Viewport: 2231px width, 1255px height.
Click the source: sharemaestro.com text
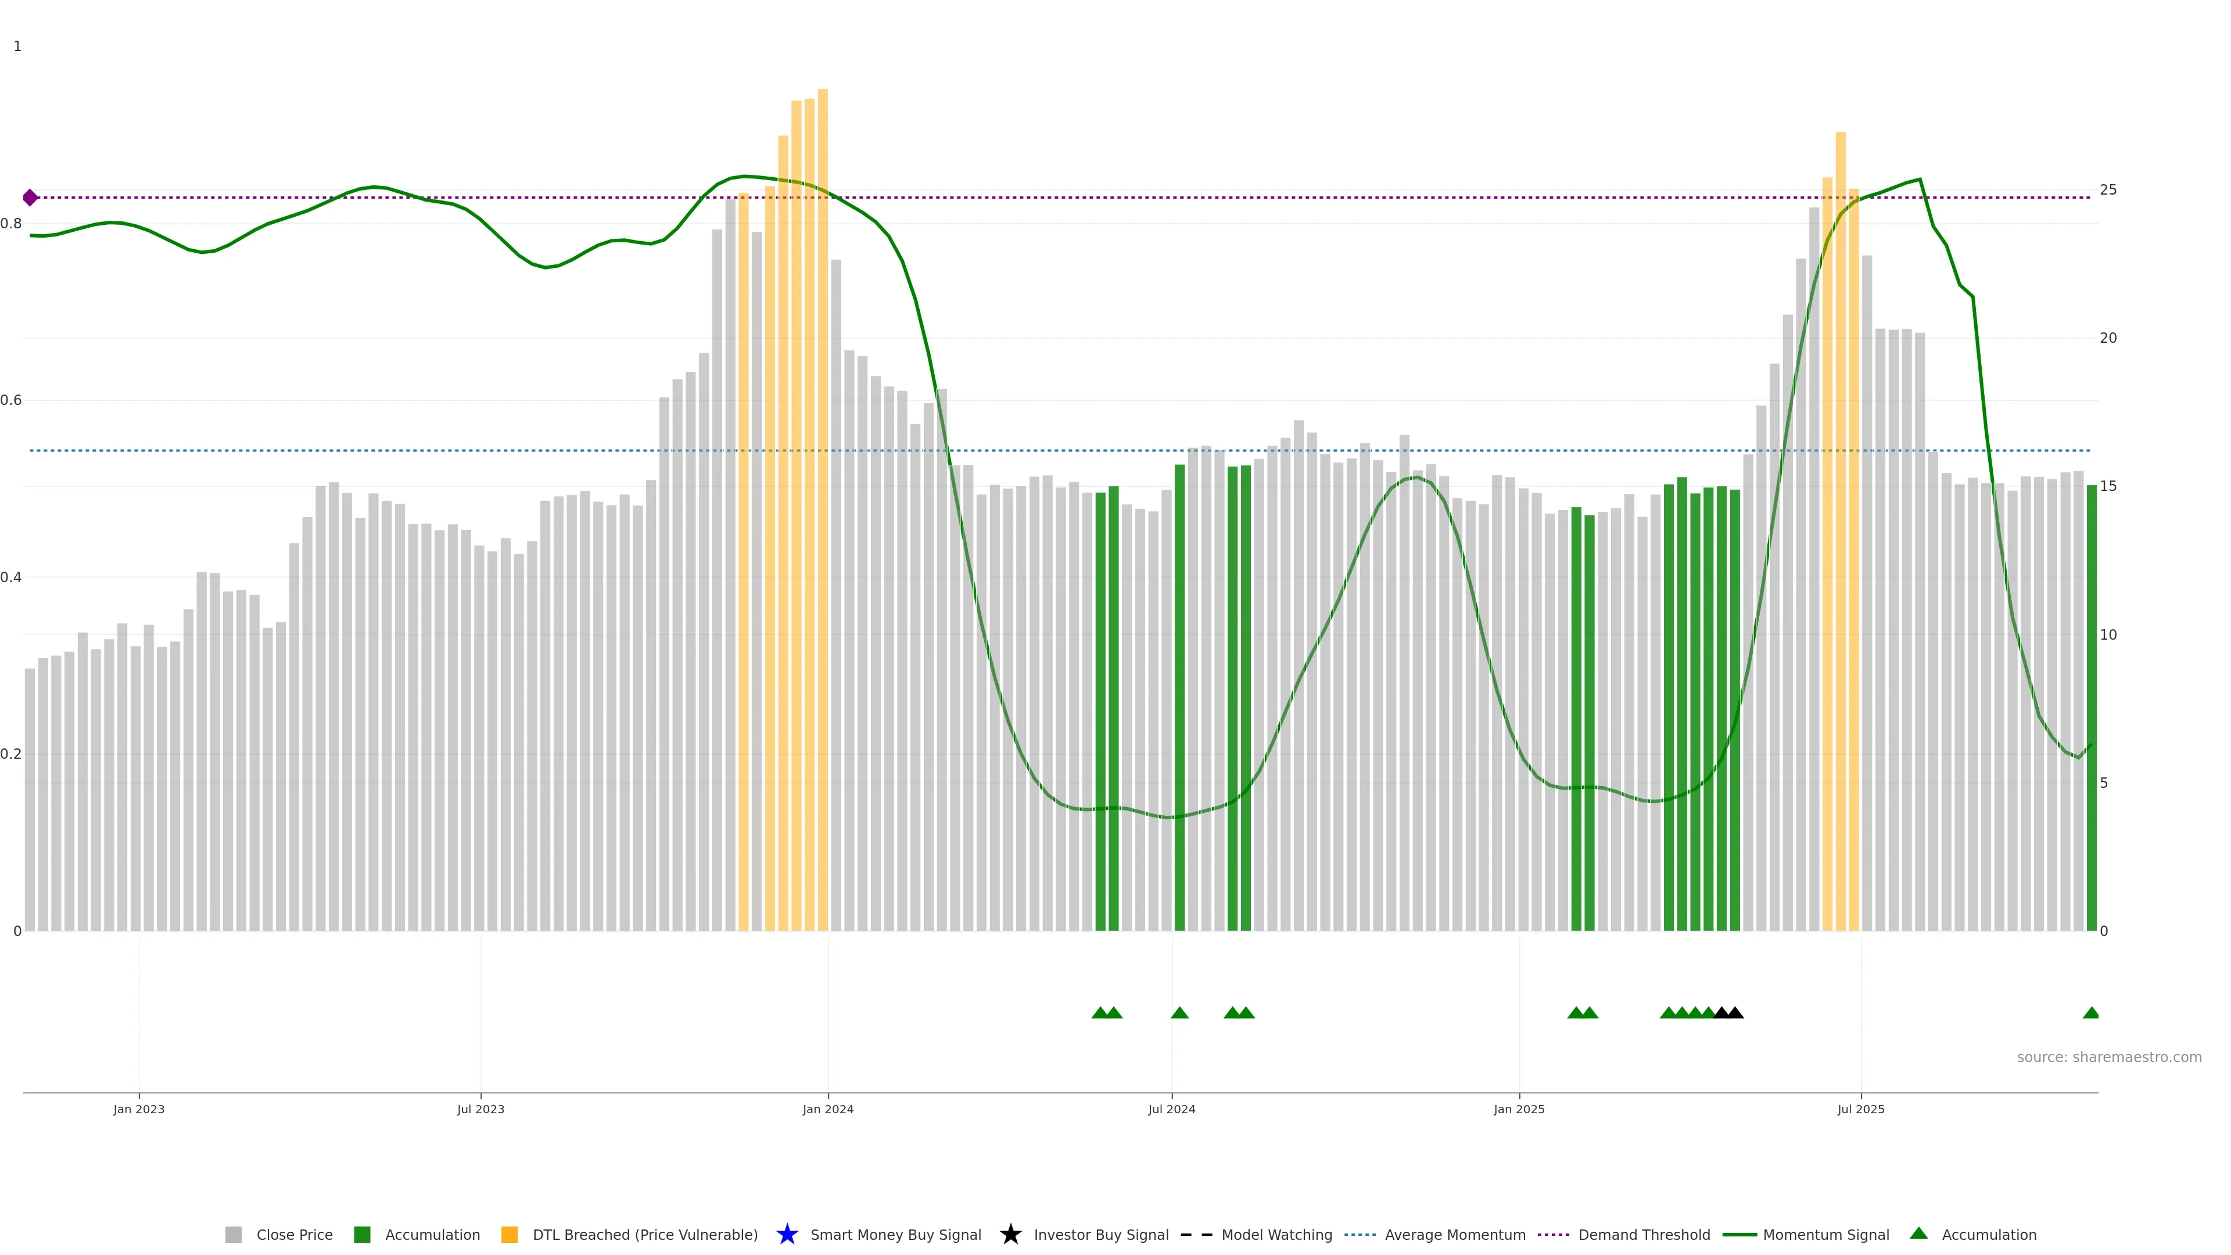2109,1057
